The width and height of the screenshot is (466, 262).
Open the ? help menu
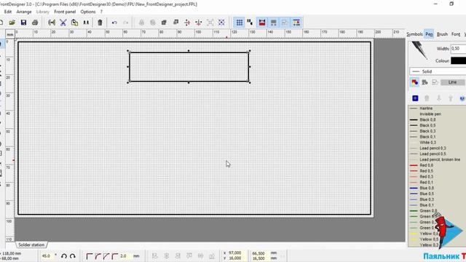tap(101, 12)
